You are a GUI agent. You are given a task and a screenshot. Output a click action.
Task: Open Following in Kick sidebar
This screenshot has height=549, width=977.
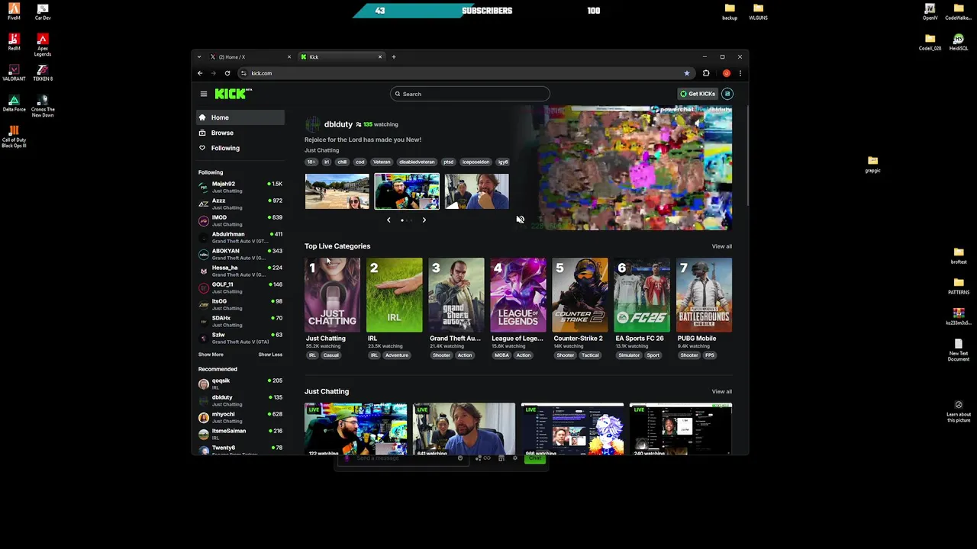(x=240, y=148)
